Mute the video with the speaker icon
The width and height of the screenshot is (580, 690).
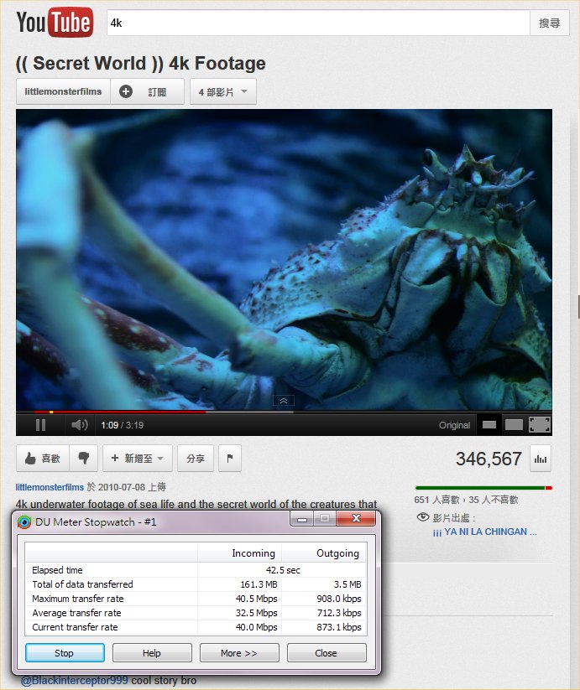(x=79, y=425)
